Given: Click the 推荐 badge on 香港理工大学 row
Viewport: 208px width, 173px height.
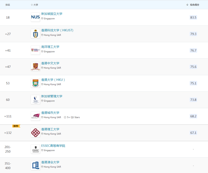Looking at the screenshot, I should [x=16, y=126].
